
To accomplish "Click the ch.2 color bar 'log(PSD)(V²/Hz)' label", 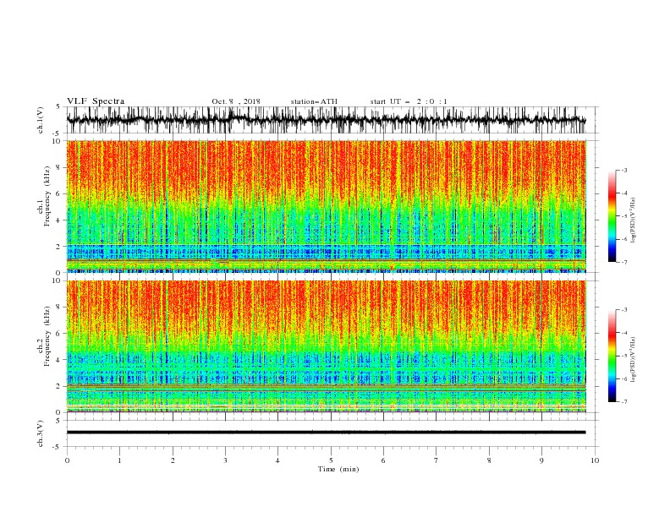I will pos(634,359).
